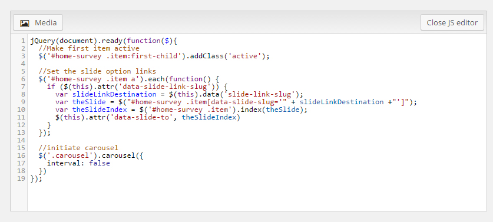
Task: Click the jQuery(document).ready text on line 1
Action: (77, 41)
